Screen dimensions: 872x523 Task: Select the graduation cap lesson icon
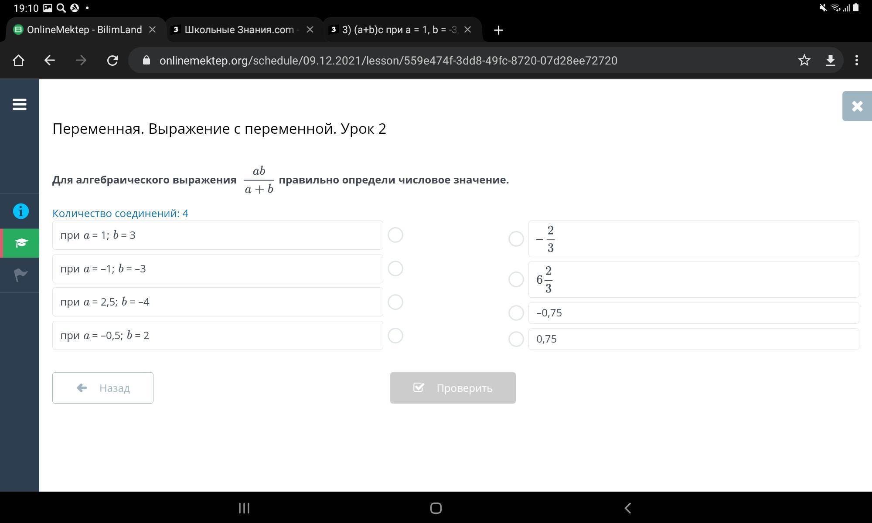click(20, 243)
